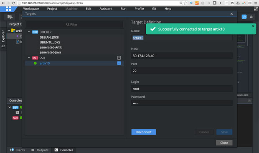
Task: Click the Disconnect button
Action: click(144, 132)
